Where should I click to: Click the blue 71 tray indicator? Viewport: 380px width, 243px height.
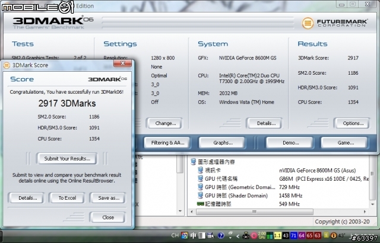point(294,235)
